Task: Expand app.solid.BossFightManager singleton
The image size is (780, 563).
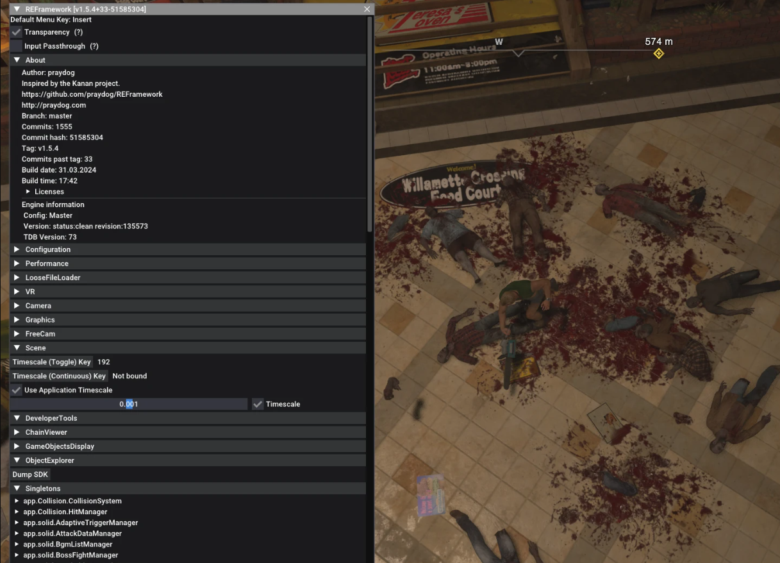Action: (x=17, y=555)
